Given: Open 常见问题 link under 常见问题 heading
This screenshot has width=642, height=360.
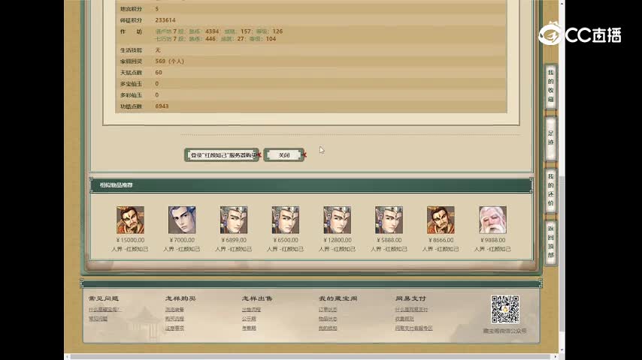Looking at the screenshot, I should coord(98,319).
